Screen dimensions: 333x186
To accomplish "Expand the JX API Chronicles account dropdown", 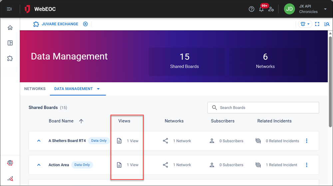I will 325,9.
